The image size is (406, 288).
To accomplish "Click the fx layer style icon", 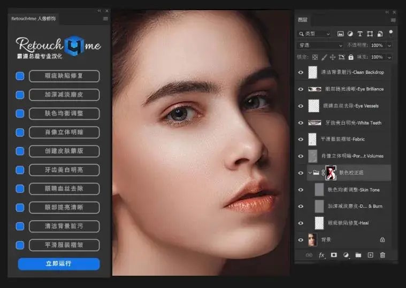I will click(321, 255).
